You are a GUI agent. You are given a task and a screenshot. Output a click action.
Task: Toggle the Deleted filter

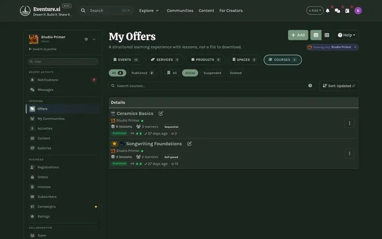(236, 73)
